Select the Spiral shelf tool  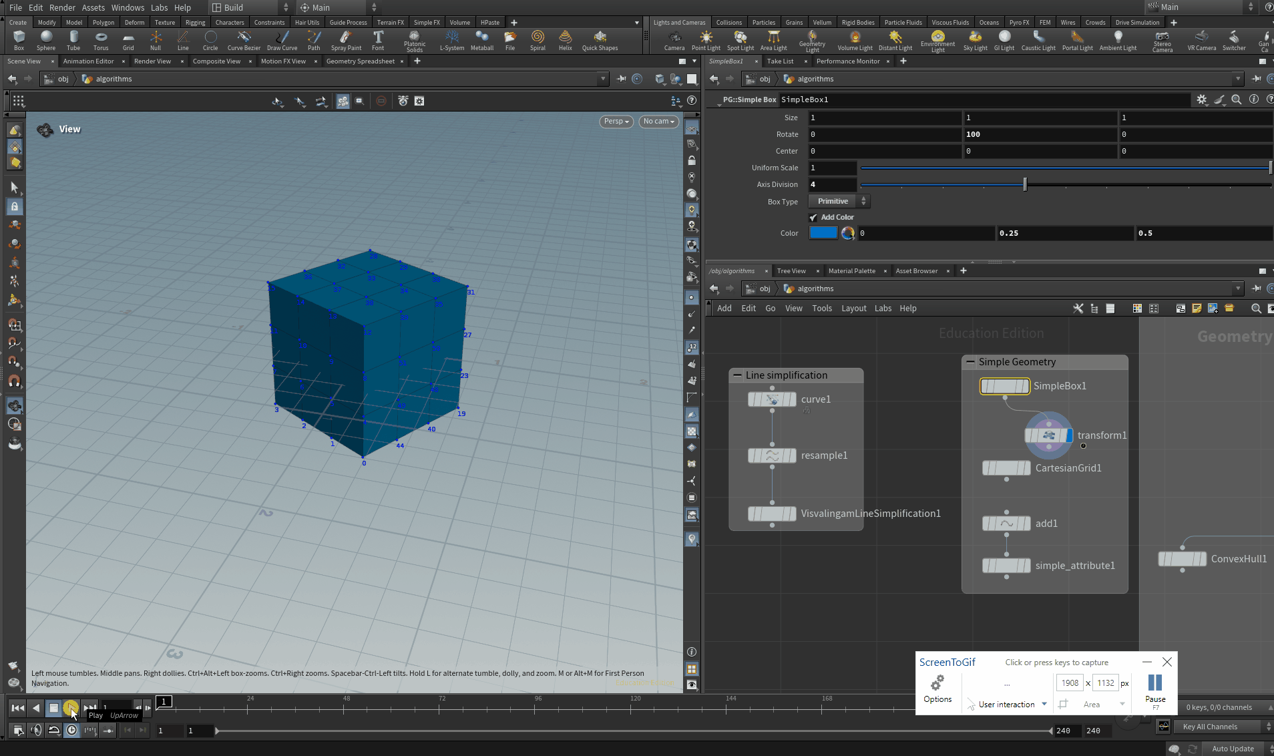click(538, 39)
